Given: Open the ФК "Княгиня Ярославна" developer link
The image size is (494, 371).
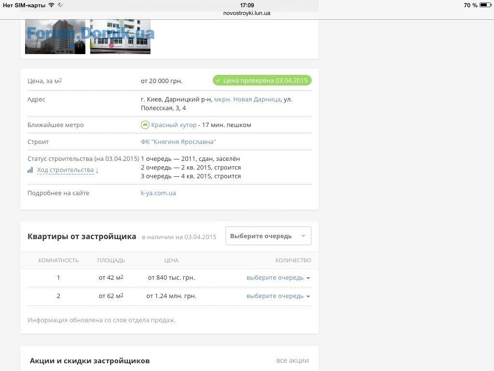Looking at the screenshot, I should tap(178, 142).
